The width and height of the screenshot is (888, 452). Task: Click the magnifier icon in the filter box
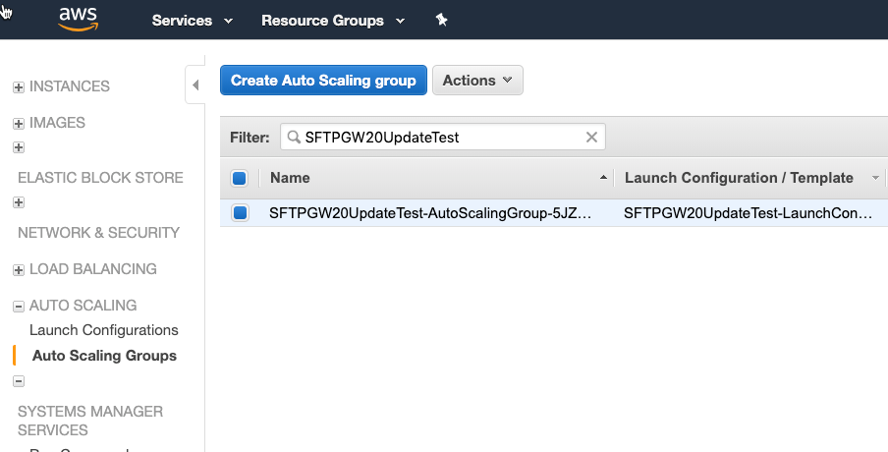(294, 138)
